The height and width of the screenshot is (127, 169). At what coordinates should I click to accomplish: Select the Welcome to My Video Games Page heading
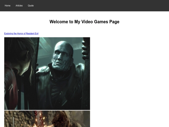84,22
